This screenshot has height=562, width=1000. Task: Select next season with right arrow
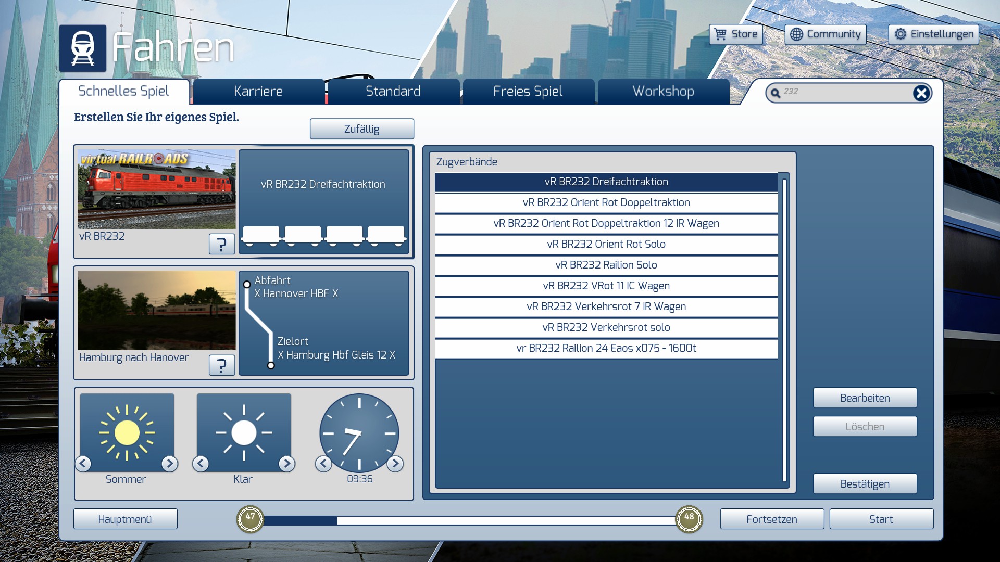tap(169, 463)
